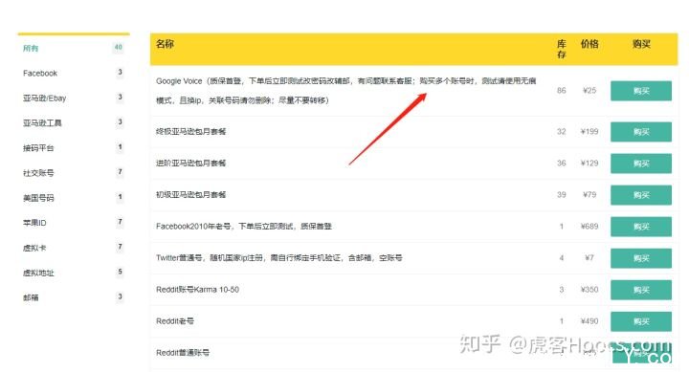The height and width of the screenshot is (372, 689).
Task: Buy the 终极亚马逊包月套餐 item
Action: pos(640,132)
